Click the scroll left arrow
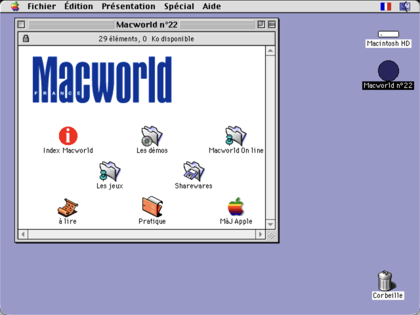420x315 pixels. click(23, 234)
